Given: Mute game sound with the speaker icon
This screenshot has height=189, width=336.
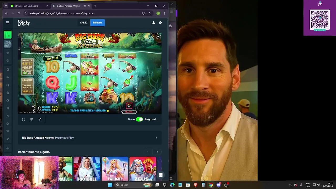Looking at the screenshot, I should (34, 110).
